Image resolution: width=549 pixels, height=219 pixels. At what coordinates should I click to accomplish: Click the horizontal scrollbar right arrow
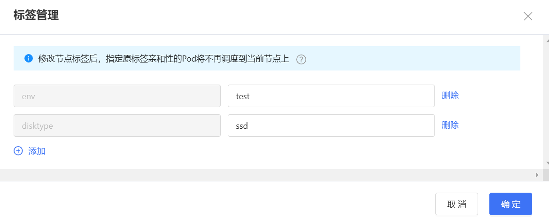click(x=537, y=175)
